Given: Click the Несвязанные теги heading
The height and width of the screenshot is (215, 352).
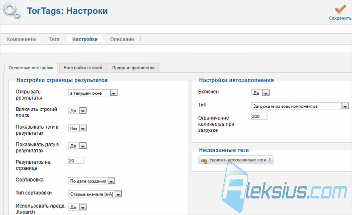Looking at the screenshot, I should point(224,150).
